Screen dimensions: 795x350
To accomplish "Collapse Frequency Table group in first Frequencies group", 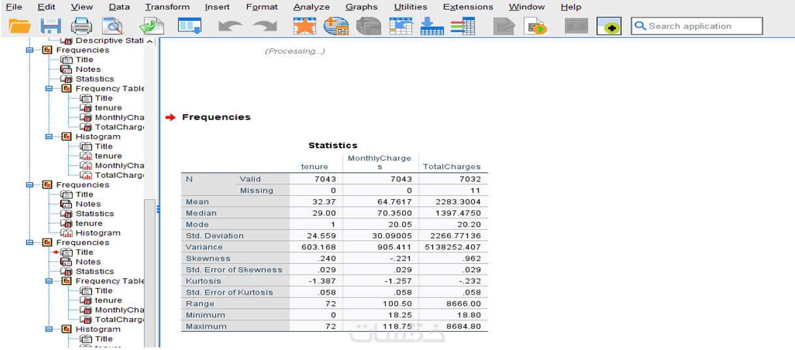I will (49, 89).
